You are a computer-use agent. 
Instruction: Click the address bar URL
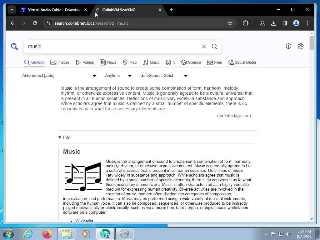[92, 23]
